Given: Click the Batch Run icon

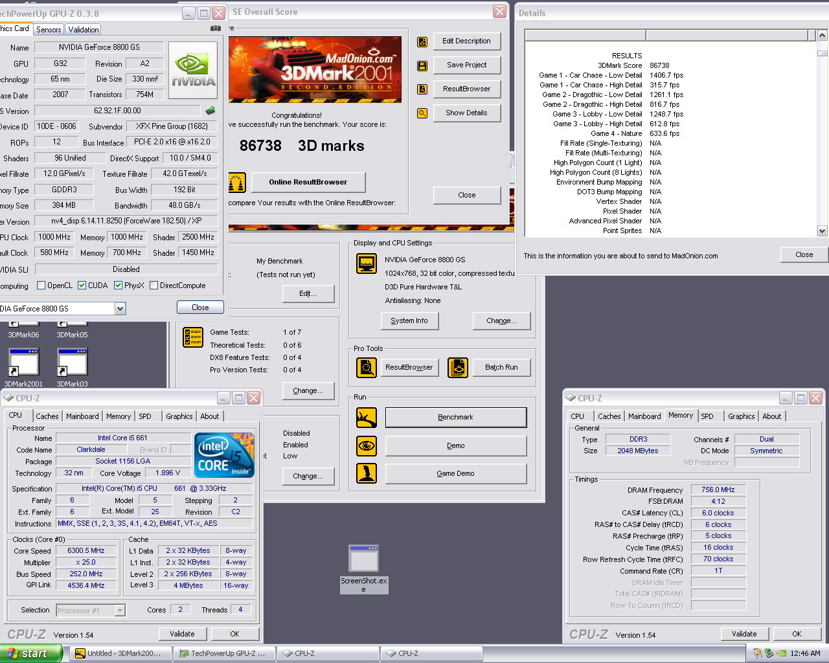Looking at the screenshot, I should [458, 368].
